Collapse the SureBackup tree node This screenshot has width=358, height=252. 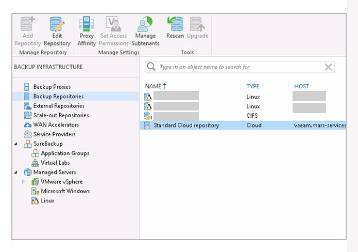tap(16, 144)
